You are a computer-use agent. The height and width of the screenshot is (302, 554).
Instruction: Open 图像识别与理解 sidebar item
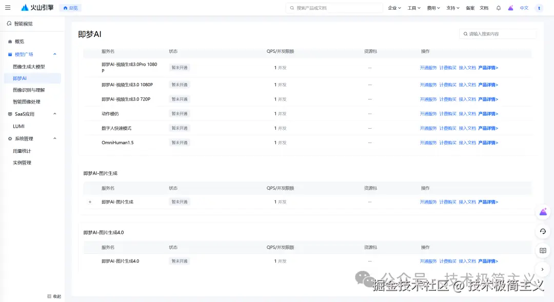[x=29, y=90]
